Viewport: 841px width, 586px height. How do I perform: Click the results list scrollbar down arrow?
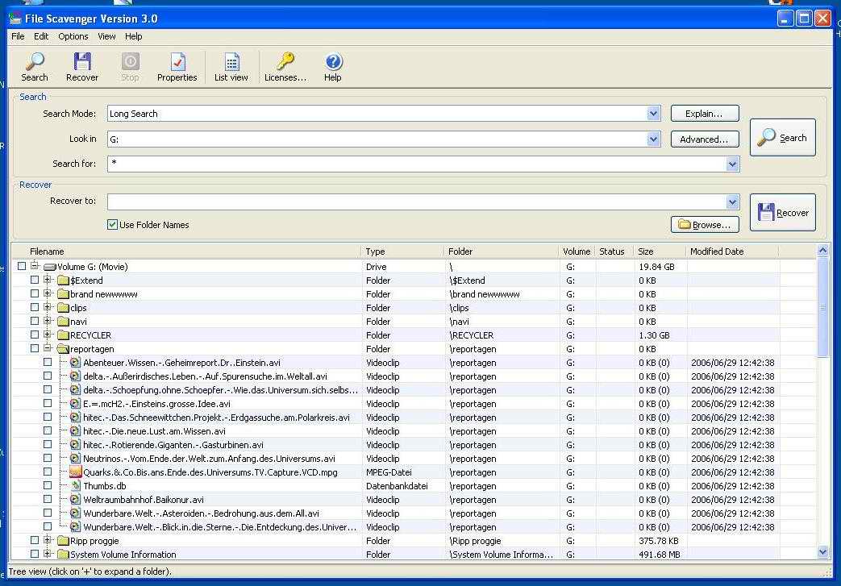[822, 551]
